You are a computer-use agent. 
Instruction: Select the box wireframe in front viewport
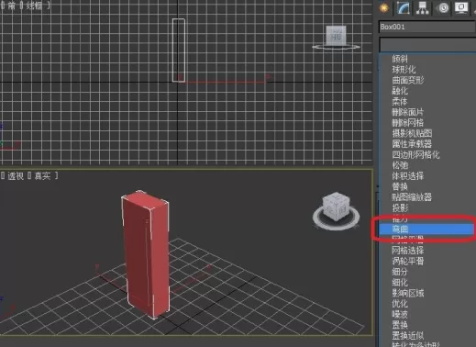coord(179,50)
